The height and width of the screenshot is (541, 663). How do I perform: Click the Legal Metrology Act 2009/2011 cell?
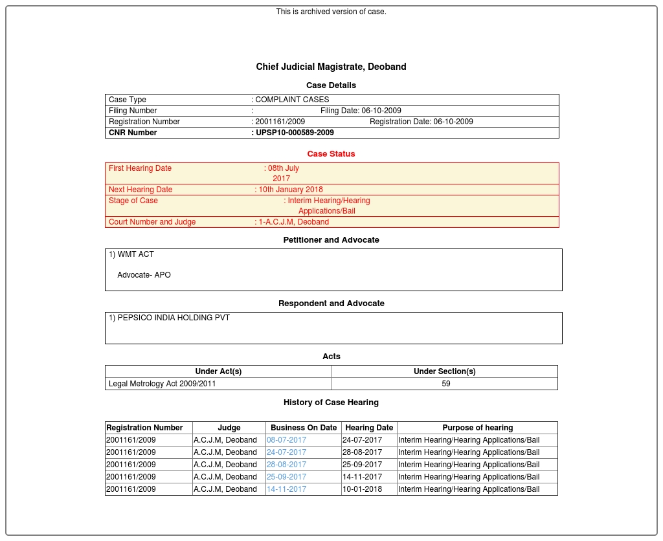(x=163, y=384)
